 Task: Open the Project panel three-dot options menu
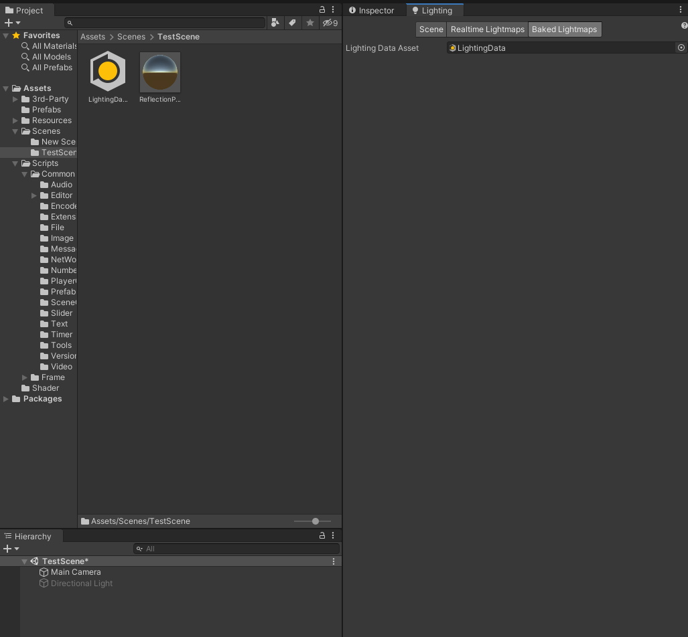click(x=333, y=9)
